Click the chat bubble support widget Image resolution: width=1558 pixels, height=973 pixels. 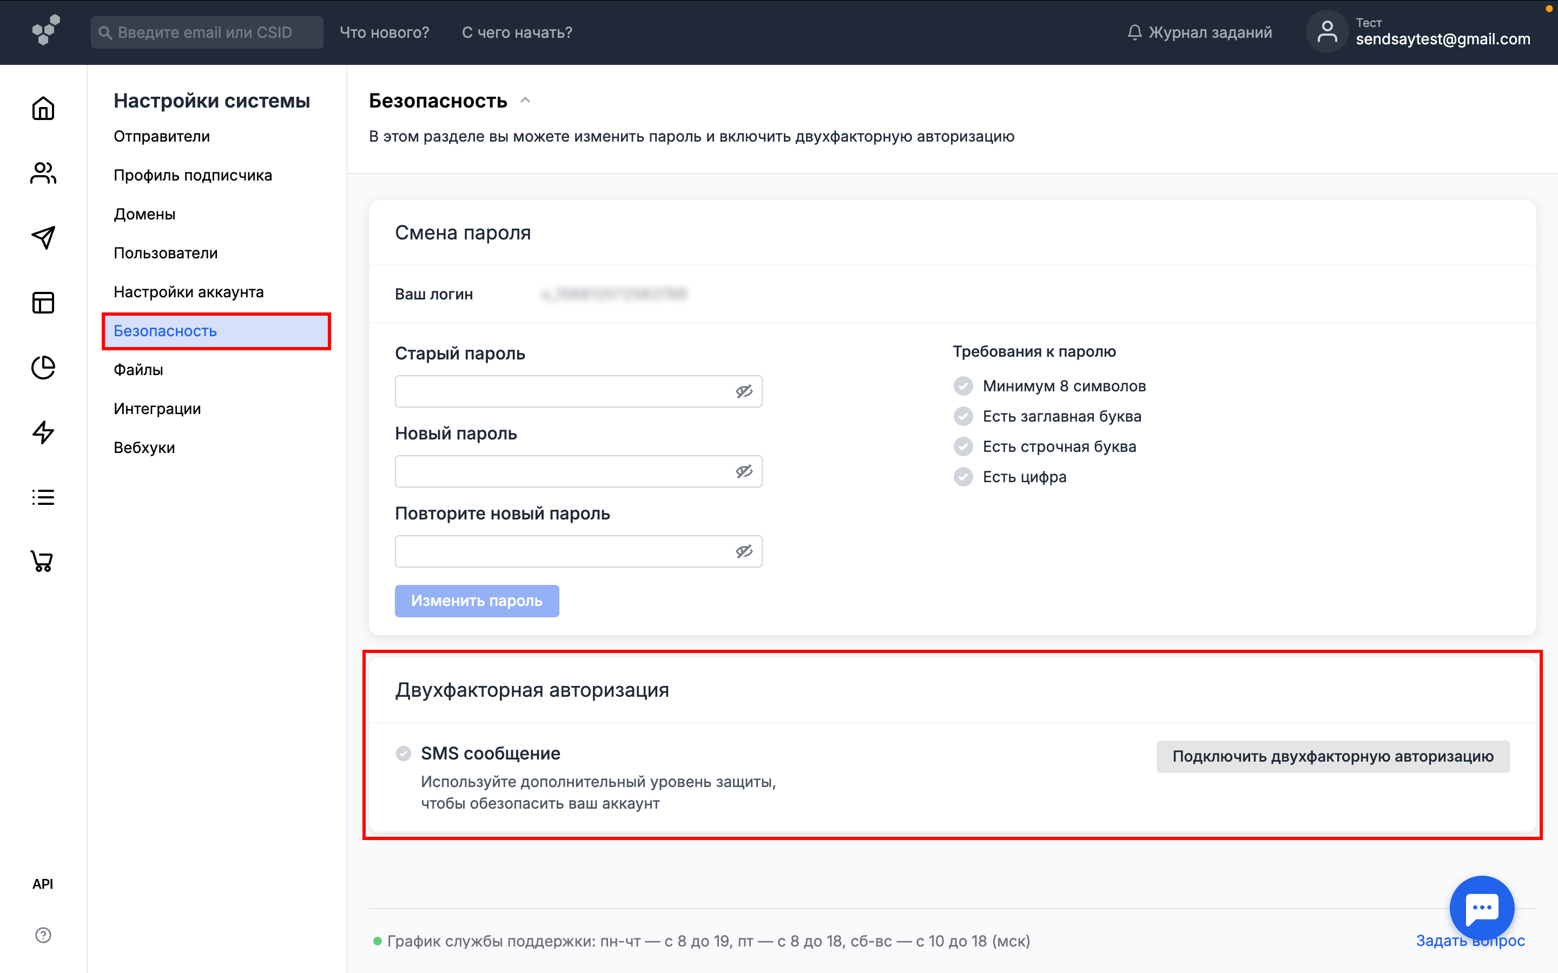1481,908
